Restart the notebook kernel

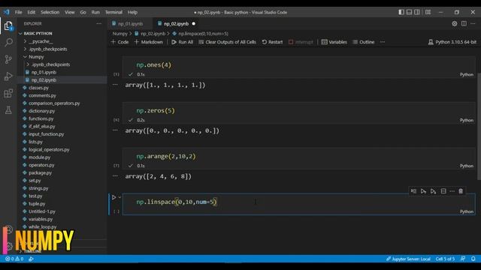[272, 42]
